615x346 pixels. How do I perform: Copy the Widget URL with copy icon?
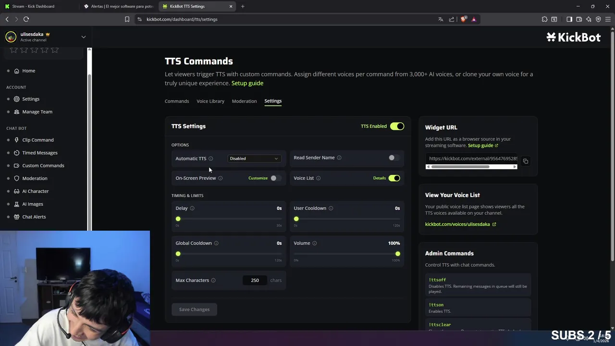point(526,161)
